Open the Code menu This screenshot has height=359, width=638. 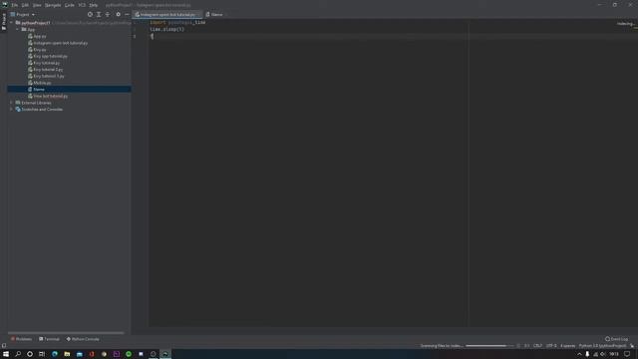click(x=70, y=5)
